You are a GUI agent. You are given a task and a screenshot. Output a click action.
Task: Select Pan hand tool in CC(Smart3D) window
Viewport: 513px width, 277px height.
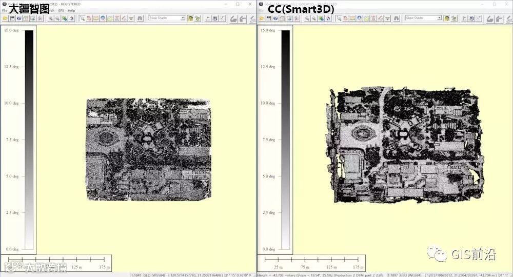[x=345, y=18]
